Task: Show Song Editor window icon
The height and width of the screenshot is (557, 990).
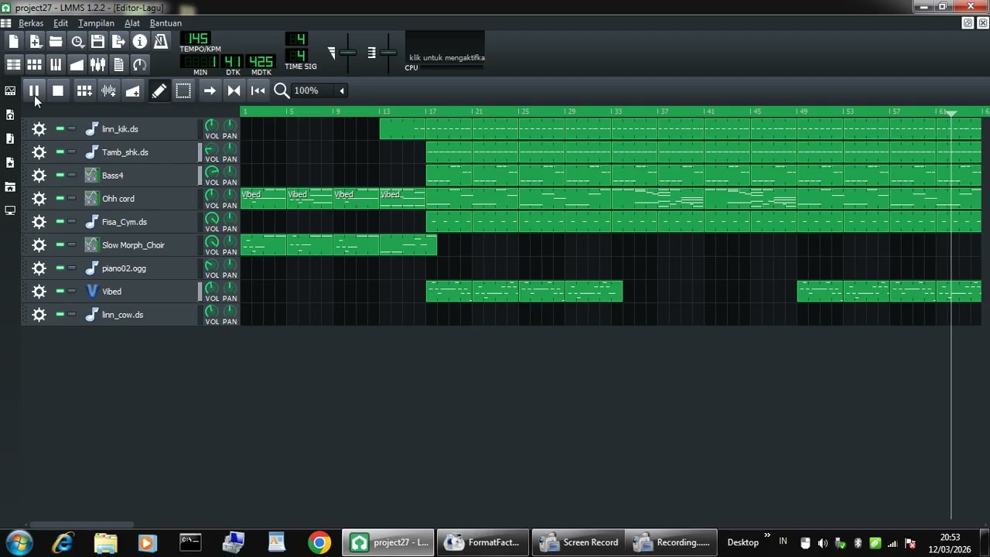Action: click(14, 65)
